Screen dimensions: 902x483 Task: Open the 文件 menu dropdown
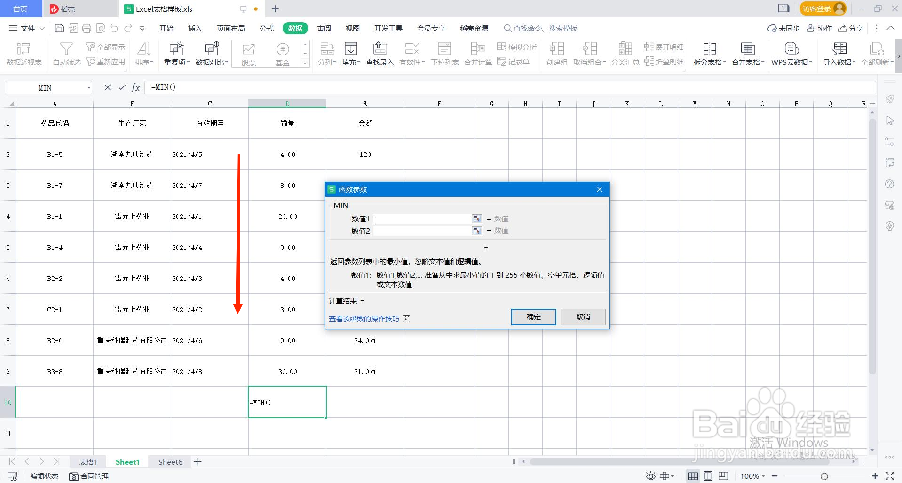pyautogui.click(x=27, y=28)
